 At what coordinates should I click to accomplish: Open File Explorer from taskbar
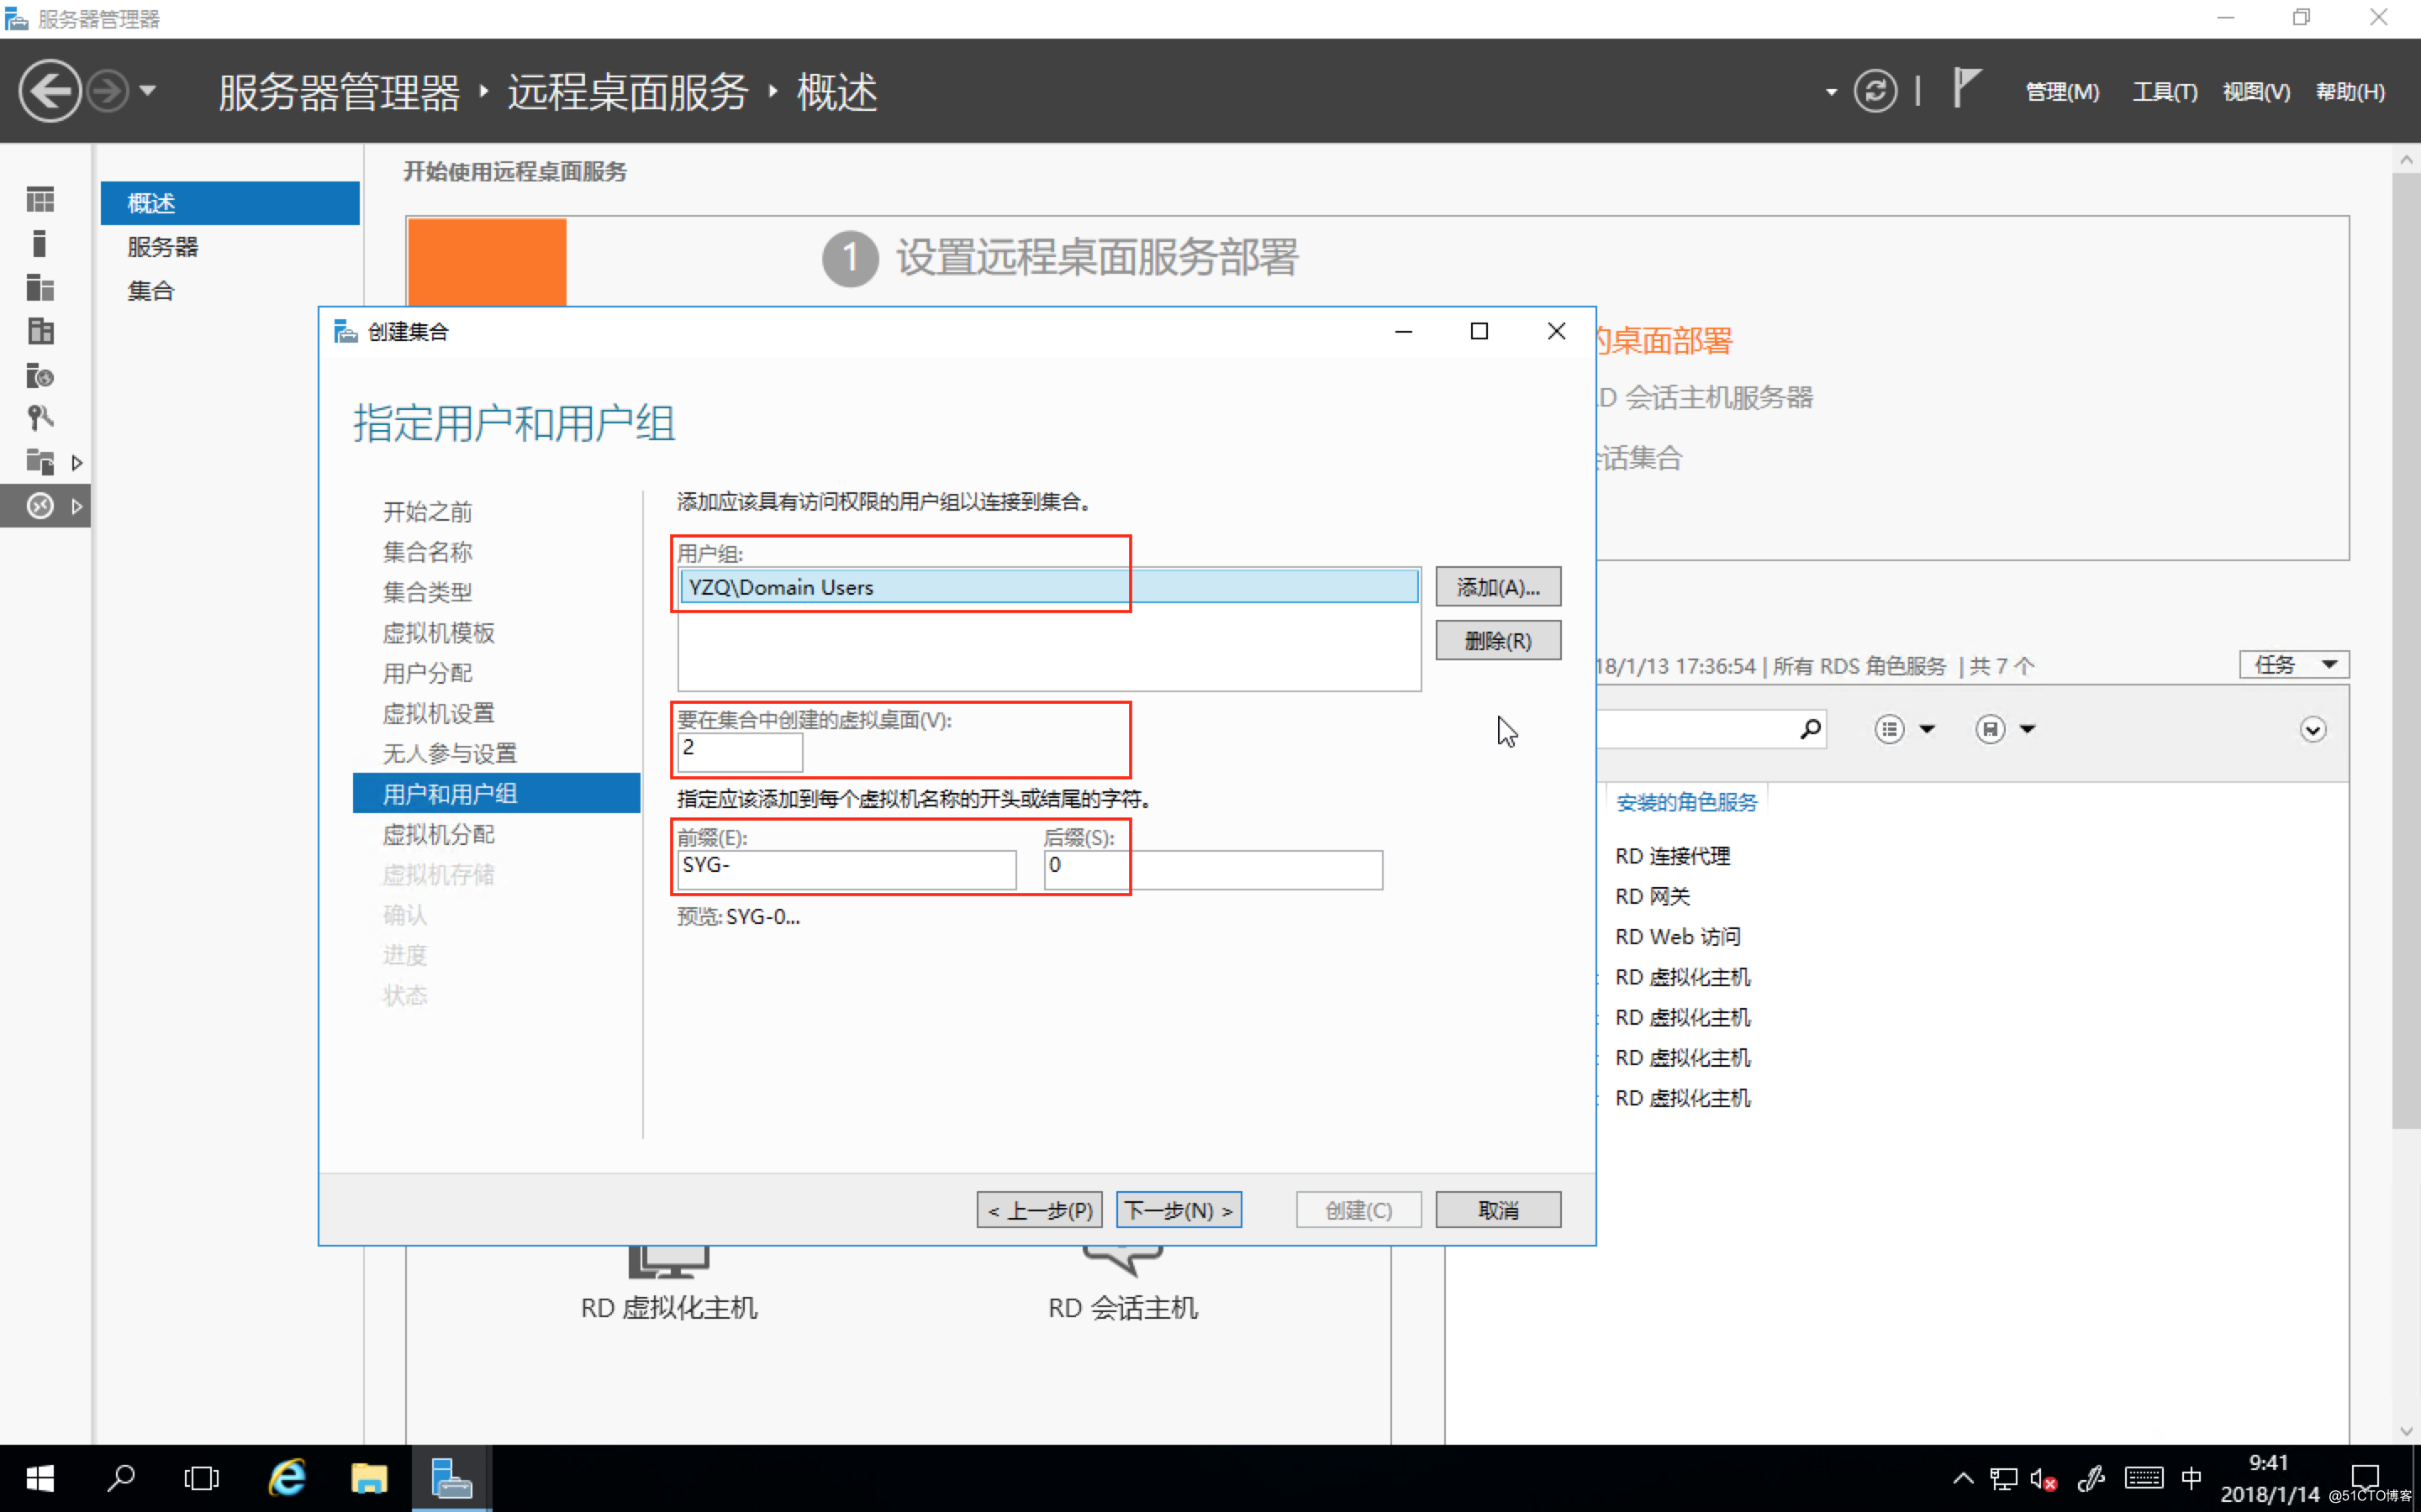pyautogui.click(x=368, y=1478)
